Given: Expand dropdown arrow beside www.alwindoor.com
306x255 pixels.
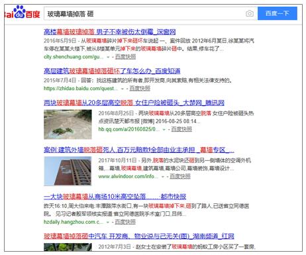Looking at the screenshot, I should point(163,177).
